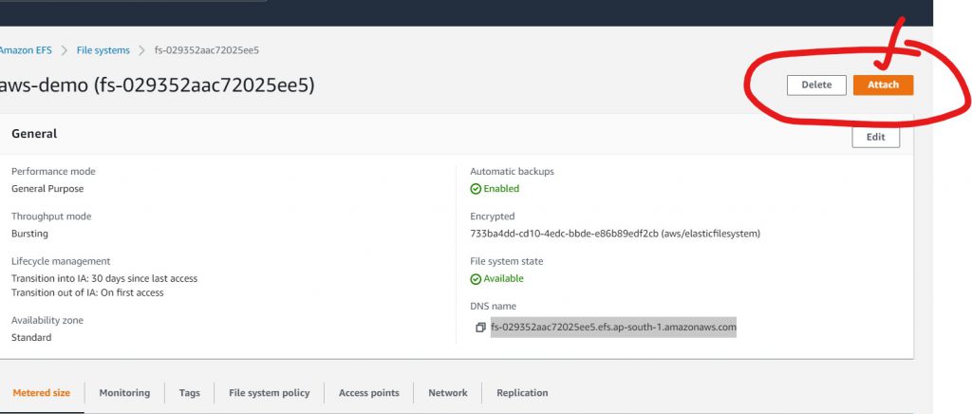Click the encryption KMS key ID text
The image size is (972, 414).
[x=614, y=234]
